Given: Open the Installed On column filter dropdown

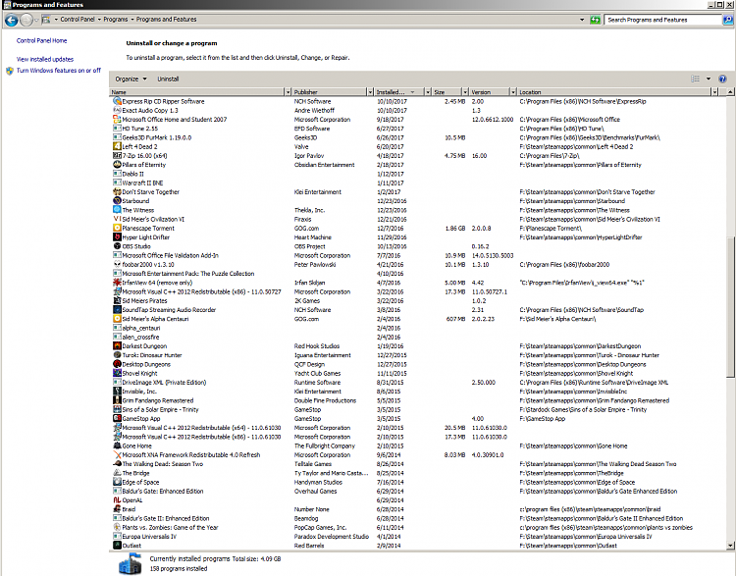Looking at the screenshot, I should pyautogui.click(x=428, y=92).
